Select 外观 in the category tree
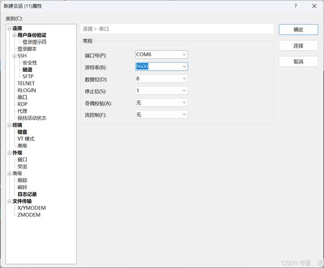 [17, 153]
